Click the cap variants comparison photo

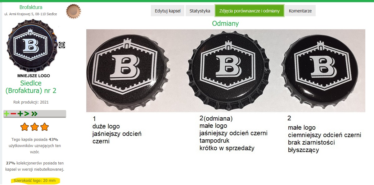pos(226,71)
